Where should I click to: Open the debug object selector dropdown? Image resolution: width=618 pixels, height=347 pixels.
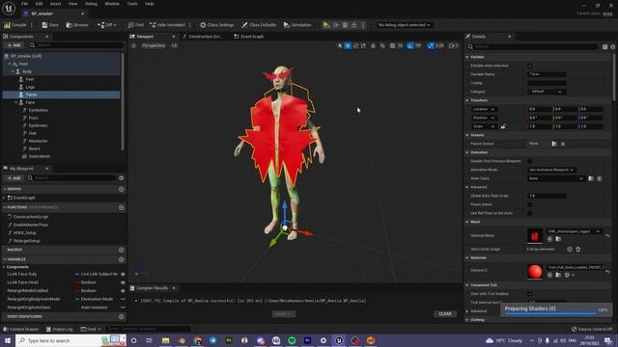pyautogui.click(x=404, y=25)
